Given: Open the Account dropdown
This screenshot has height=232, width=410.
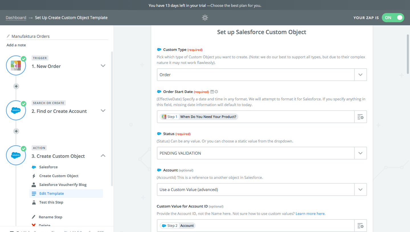Looking at the screenshot, I should coord(360,190).
